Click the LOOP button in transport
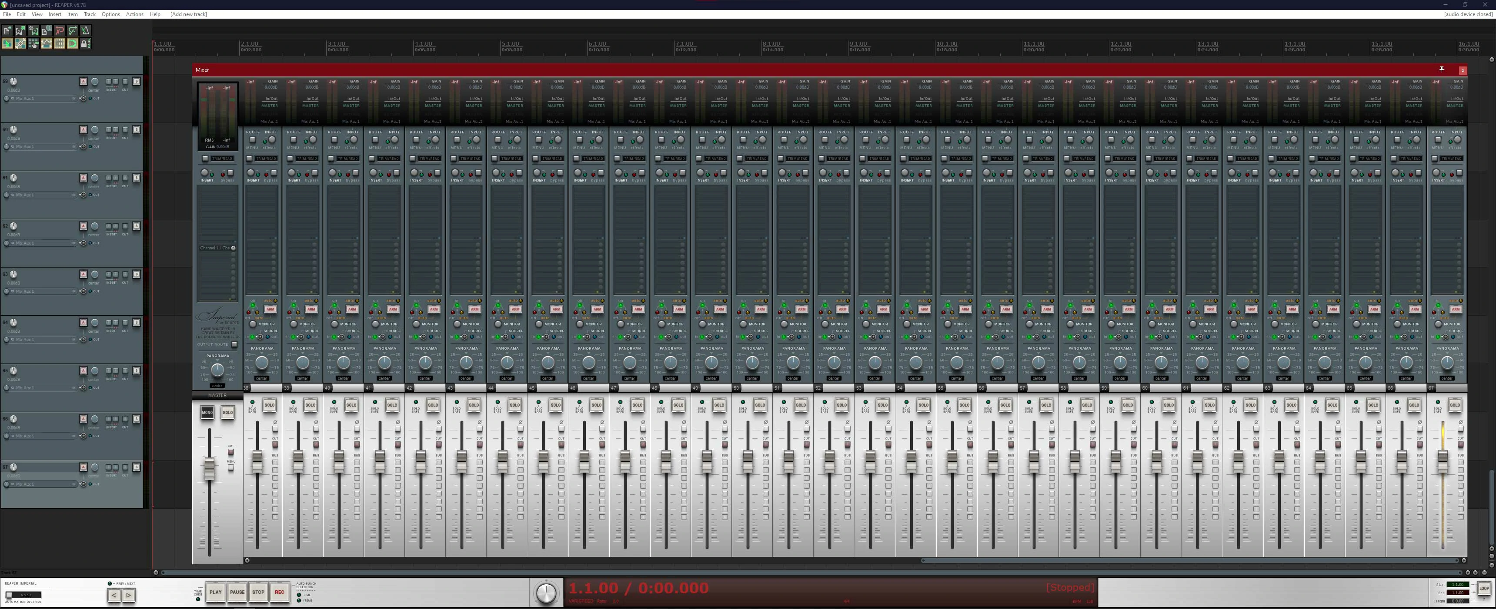 click(x=1484, y=589)
